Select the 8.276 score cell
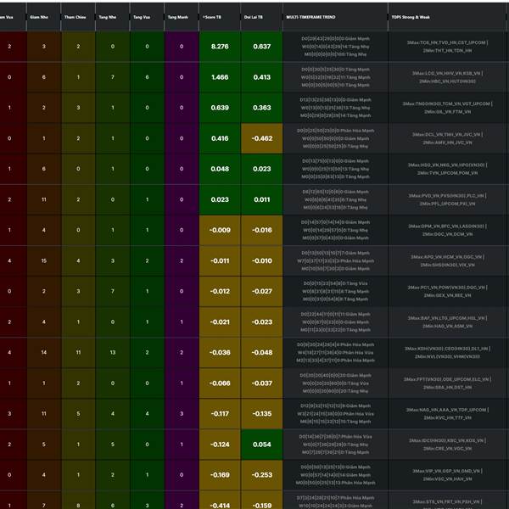 220,47
